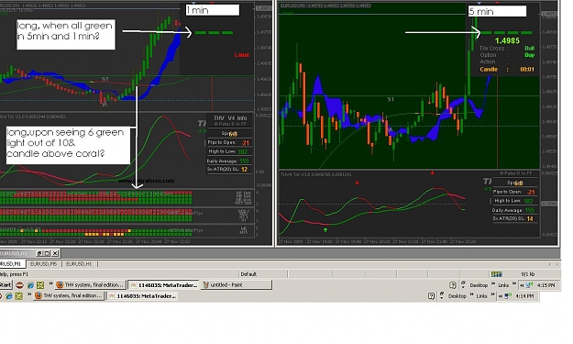Click the S1 pivot label on 1 min chart
The width and height of the screenshot is (573, 344).
pos(105,79)
